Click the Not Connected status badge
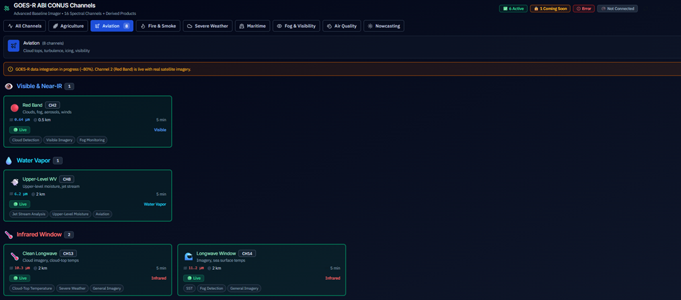 point(617,9)
